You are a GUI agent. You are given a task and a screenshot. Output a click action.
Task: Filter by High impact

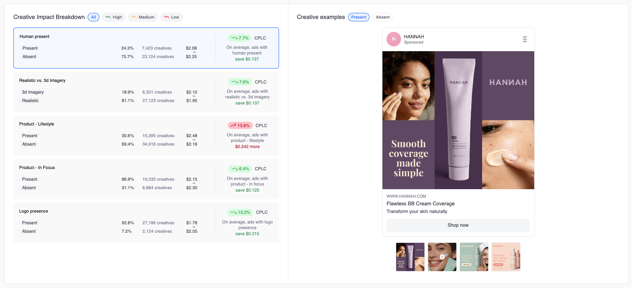[x=113, y=17]
